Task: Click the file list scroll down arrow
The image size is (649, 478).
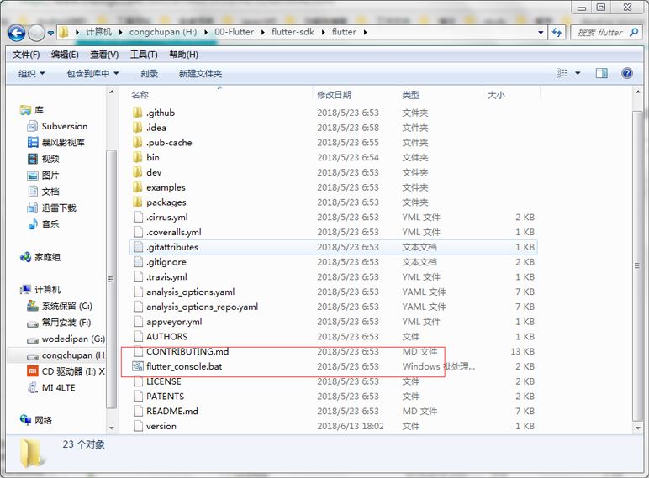Action: [637, 428]
